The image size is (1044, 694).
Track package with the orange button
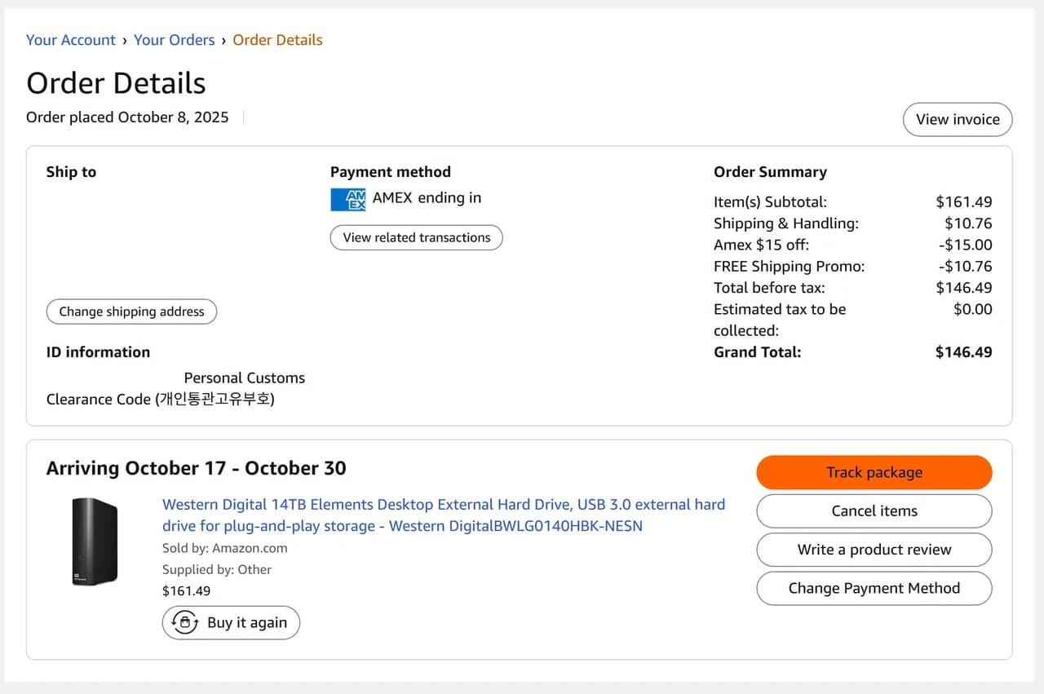pyautogui.click(x=874, y=472)
